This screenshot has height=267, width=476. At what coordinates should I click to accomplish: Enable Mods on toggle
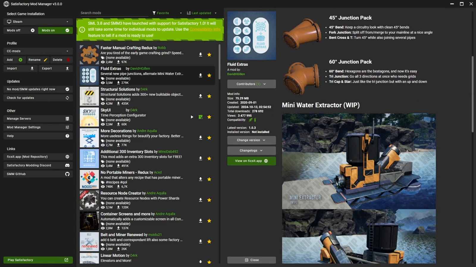pyautogui.click(x=55, y=30)
